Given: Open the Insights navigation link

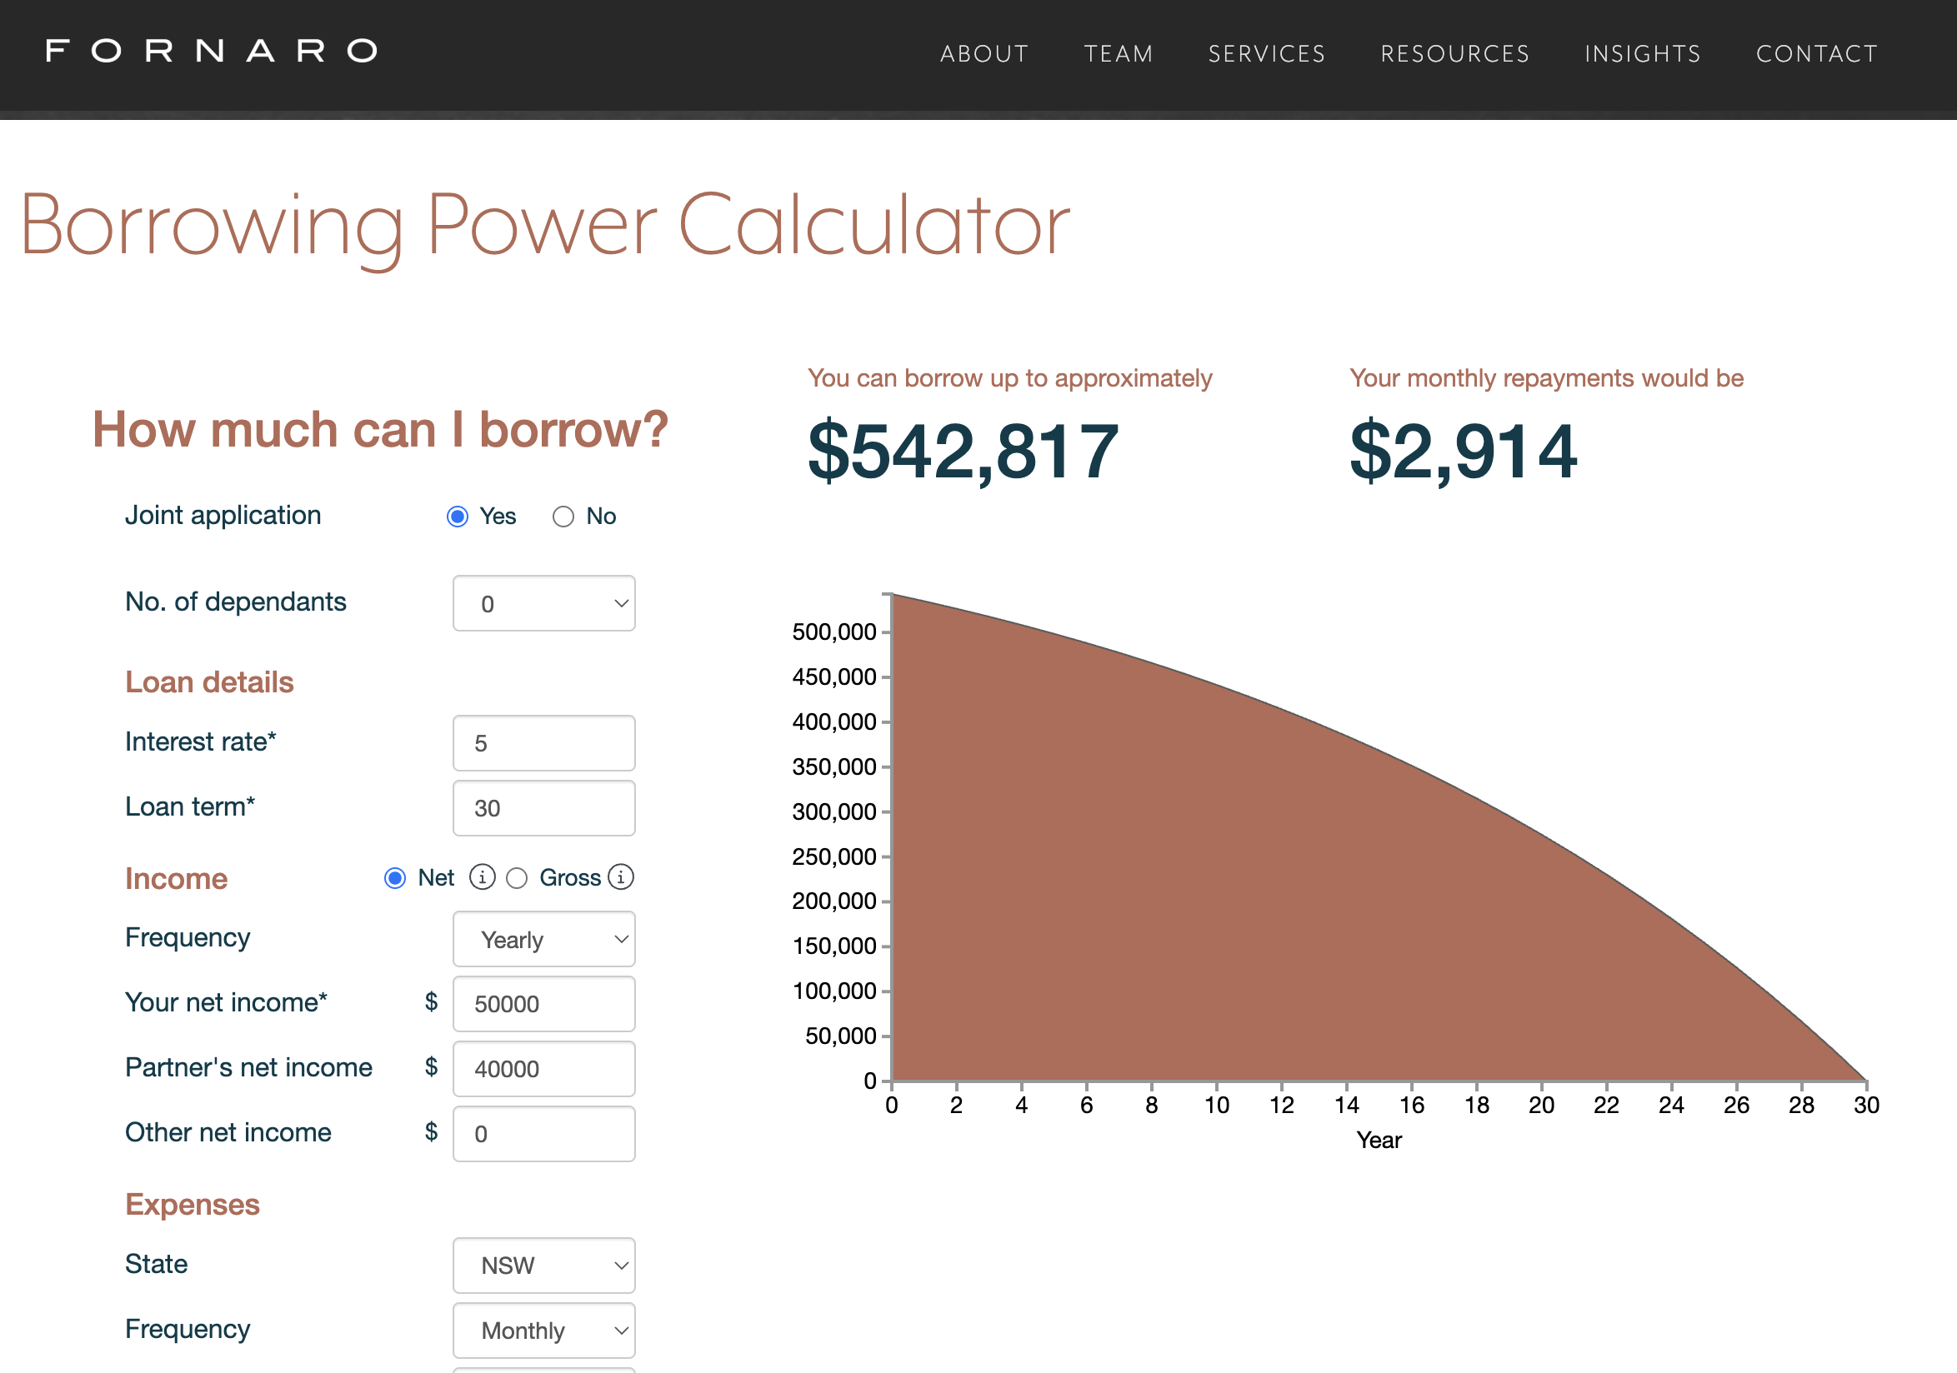Looking at the screenshot, I should click(x=1643, y=53).
